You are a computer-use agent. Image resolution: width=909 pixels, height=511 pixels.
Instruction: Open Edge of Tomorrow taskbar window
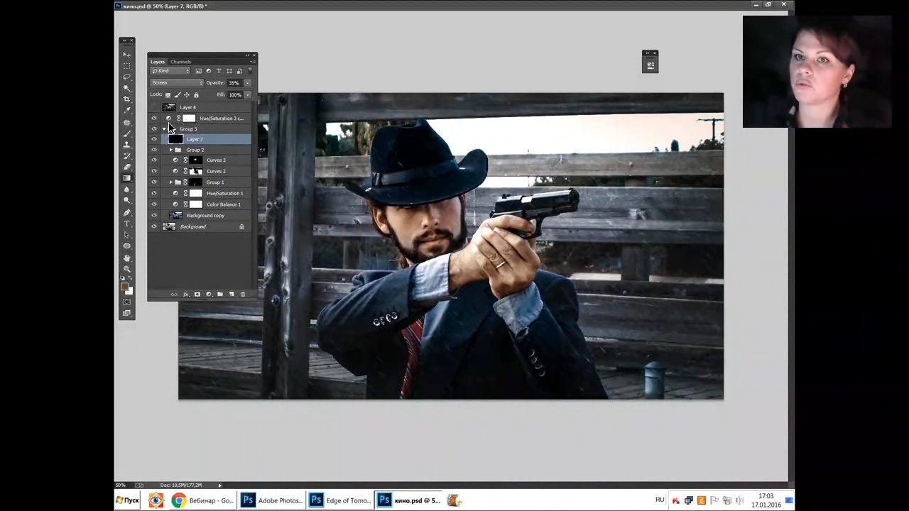click(339, 500)
